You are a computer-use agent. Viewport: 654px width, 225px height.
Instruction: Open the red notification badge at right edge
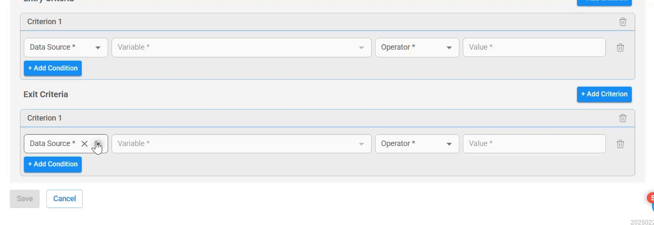pos(650,197)
